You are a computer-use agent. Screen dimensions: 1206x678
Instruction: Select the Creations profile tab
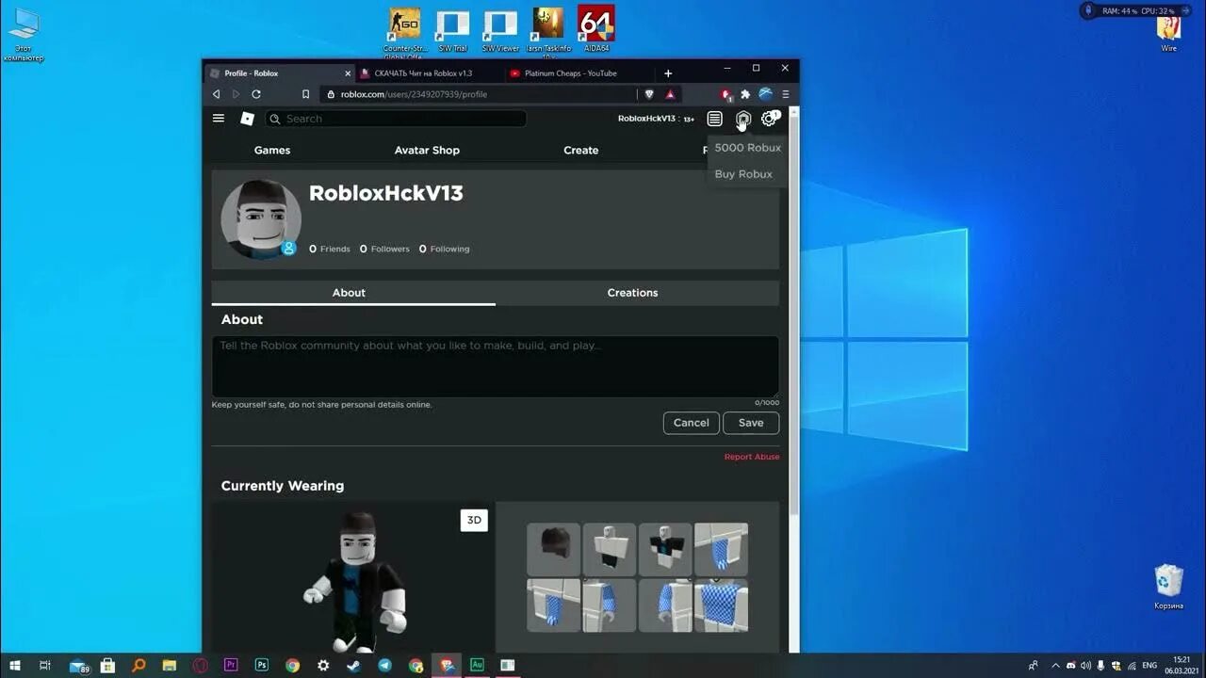click(x=632, y=293)
